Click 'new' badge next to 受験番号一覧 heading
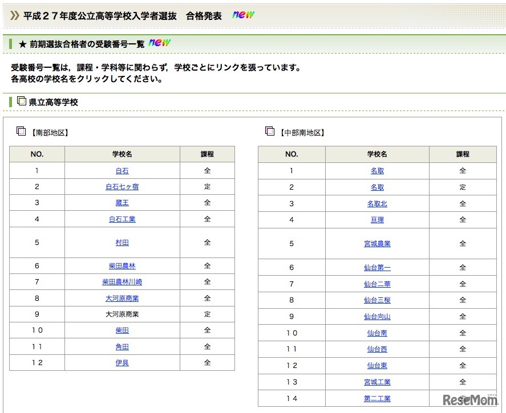The height and width of the screenshot is (413, 506). click(x=159, y=43)
